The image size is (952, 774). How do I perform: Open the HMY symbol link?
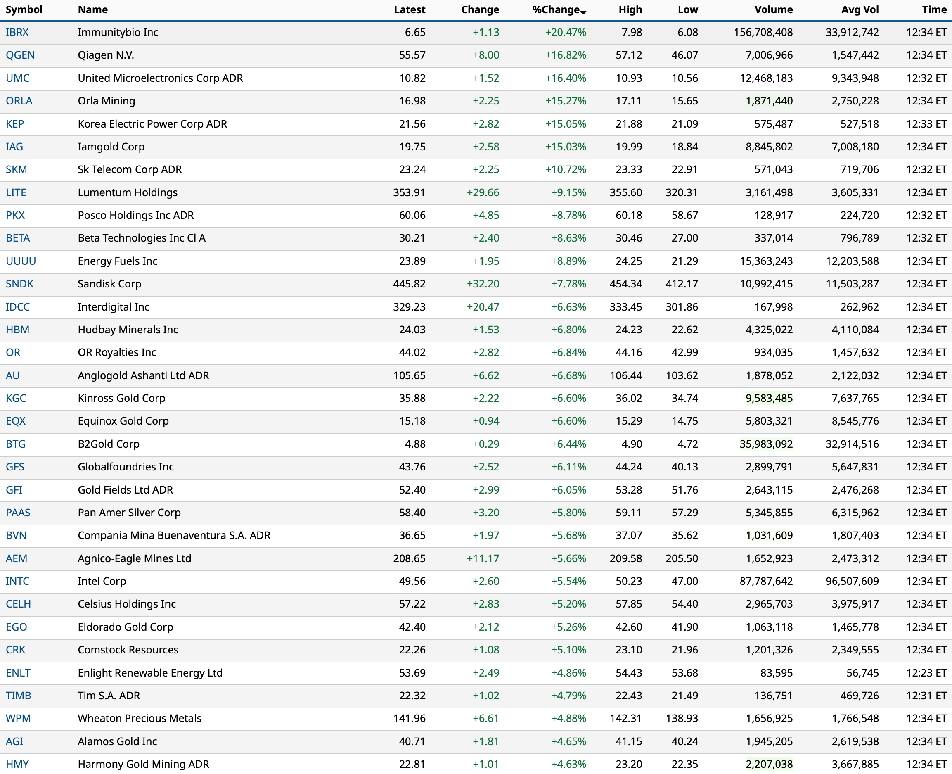(x=17, y=764)
